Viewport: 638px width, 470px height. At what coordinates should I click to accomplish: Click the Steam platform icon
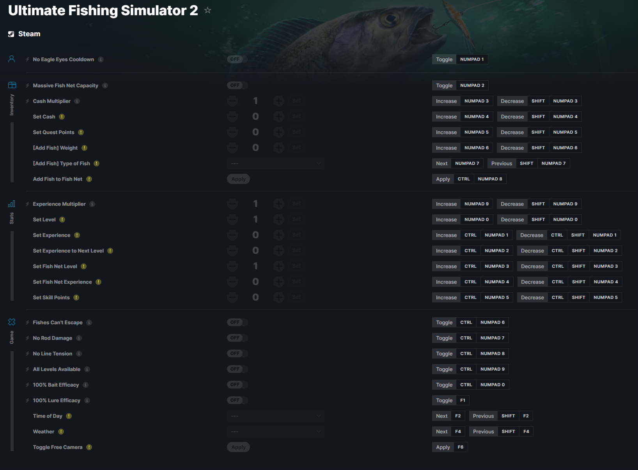[x=11, y=34]
